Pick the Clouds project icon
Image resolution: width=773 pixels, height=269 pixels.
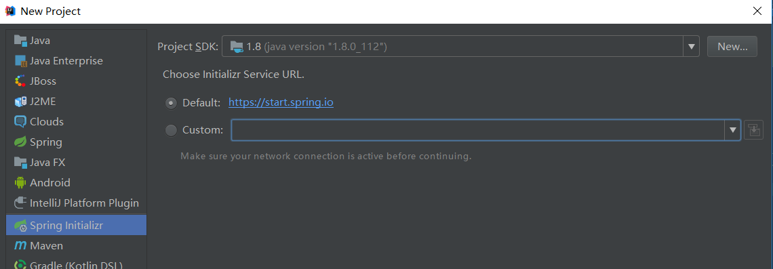pos(20,122)
